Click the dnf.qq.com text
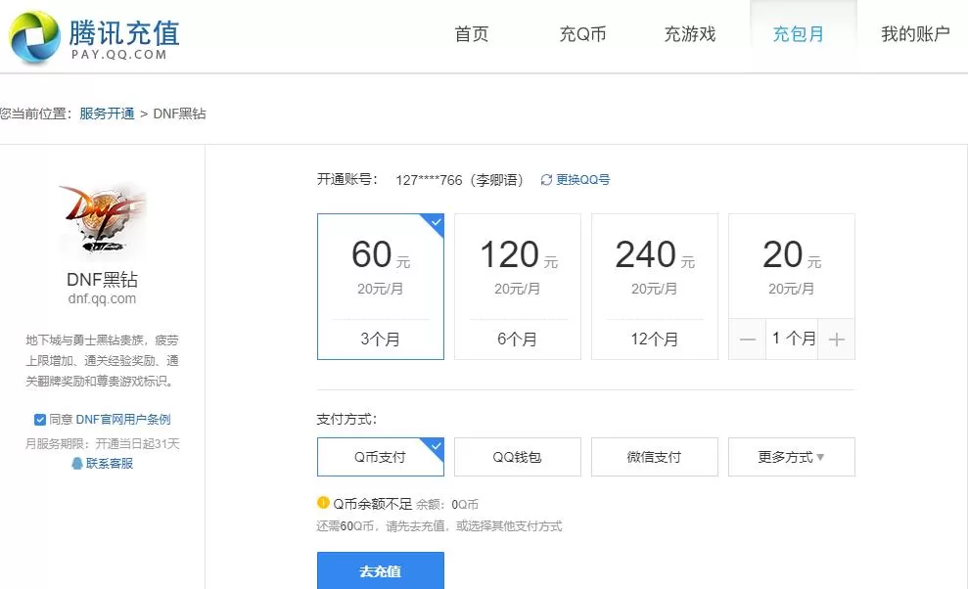The image size is (968, 589). click(102, 298)
